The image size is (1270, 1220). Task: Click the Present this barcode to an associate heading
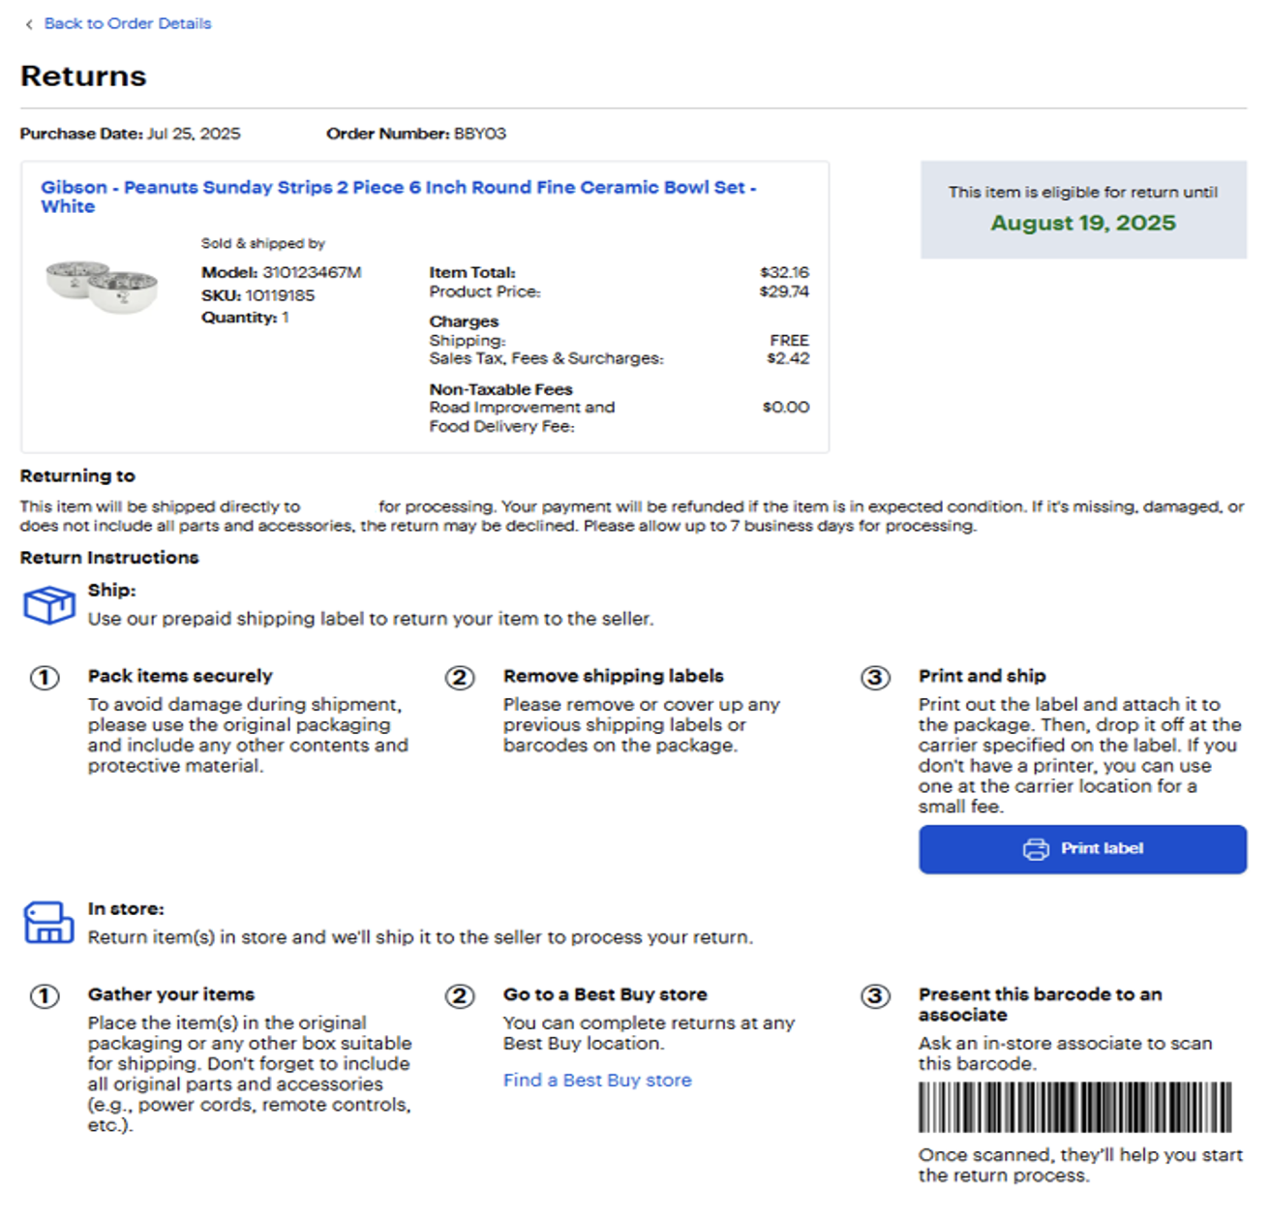1041,1004
